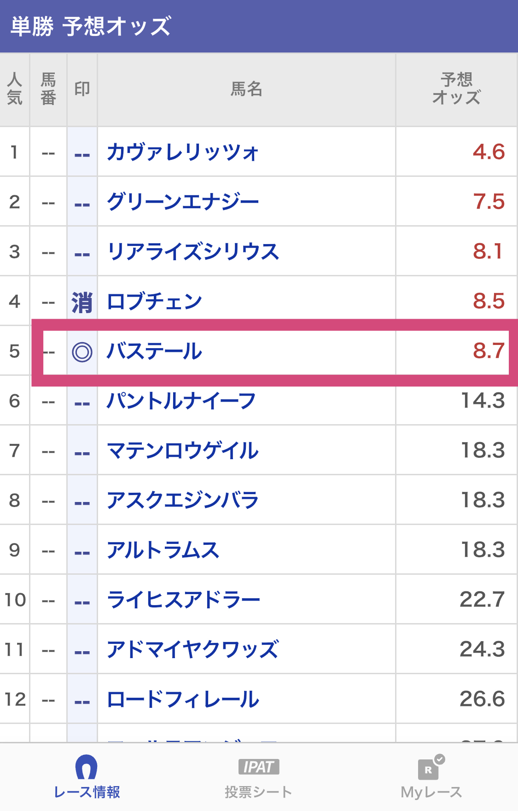Open horse page for カヴァレリッツォ

click(183, 152)
